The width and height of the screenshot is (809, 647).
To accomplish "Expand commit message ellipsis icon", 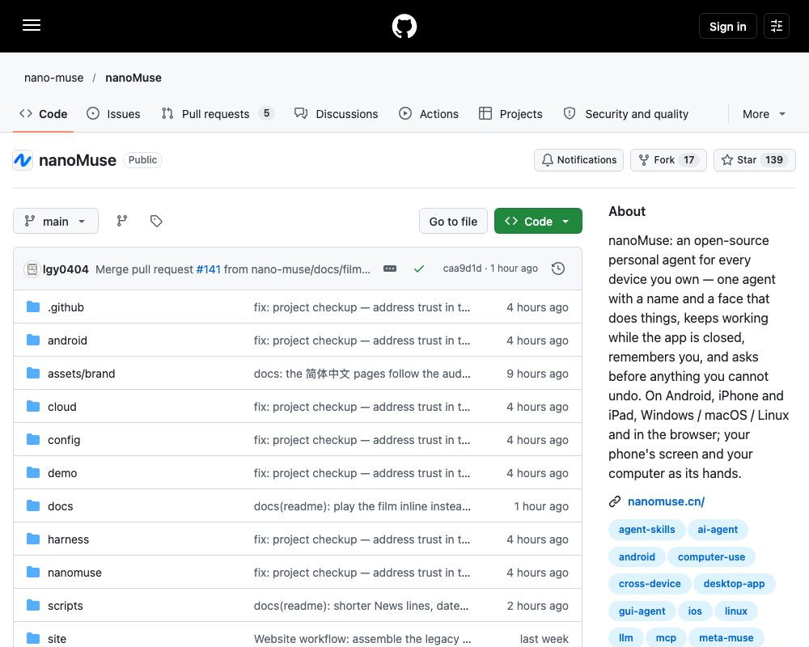I will [x=390, y=269].
